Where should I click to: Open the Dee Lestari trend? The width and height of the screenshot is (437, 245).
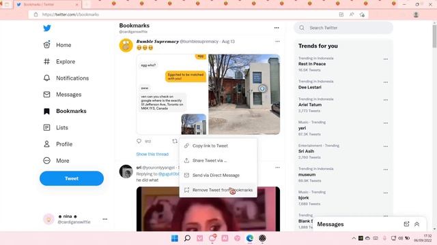click(x=309, y=87)
